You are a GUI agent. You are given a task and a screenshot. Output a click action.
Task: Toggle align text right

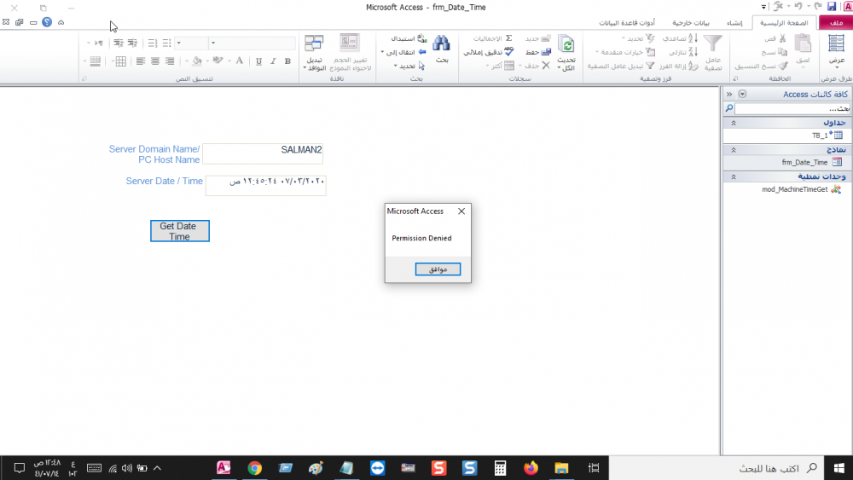click(170, 61)
